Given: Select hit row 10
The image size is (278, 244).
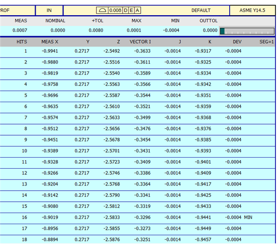Looking at the screenshot, I should [x=137, y=151].
